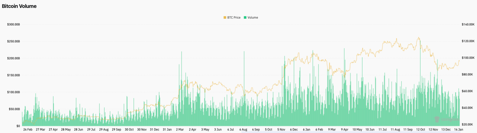Click the green Volume legend swatch
The image size is (477, 133).
pos(245,18)
